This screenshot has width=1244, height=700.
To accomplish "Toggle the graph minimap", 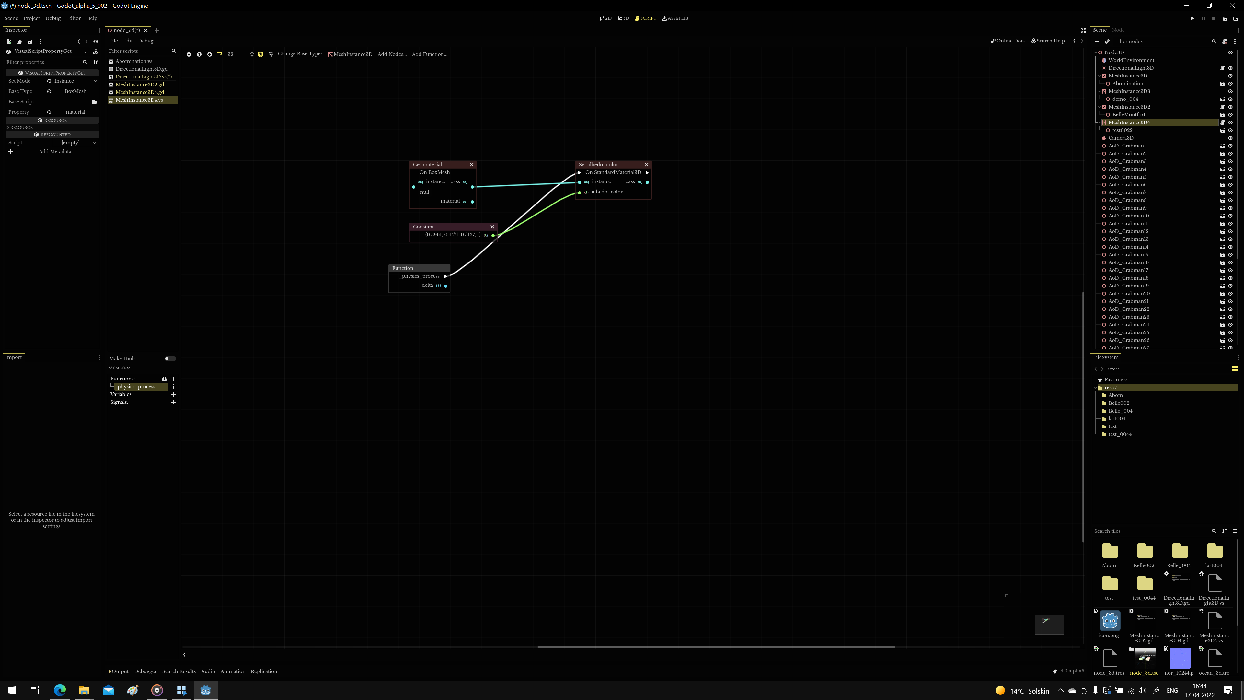I will click(260, 54).
